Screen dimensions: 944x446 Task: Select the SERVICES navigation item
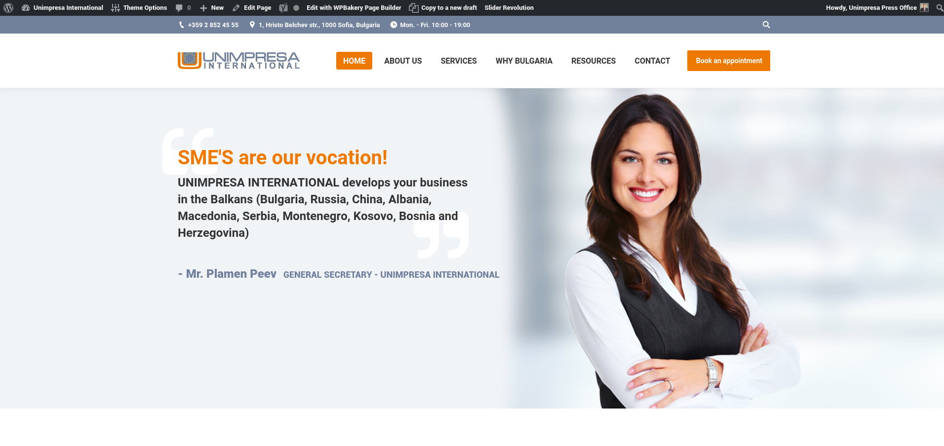(x=459, y=61)
